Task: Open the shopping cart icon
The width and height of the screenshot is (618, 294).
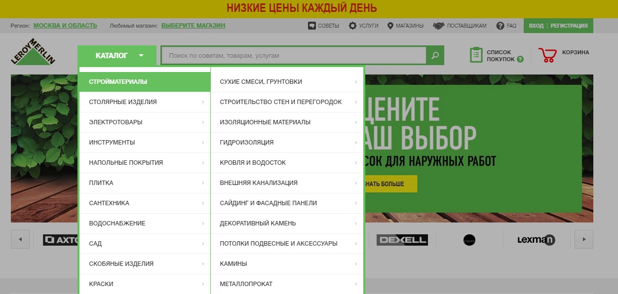Action: 547,55
